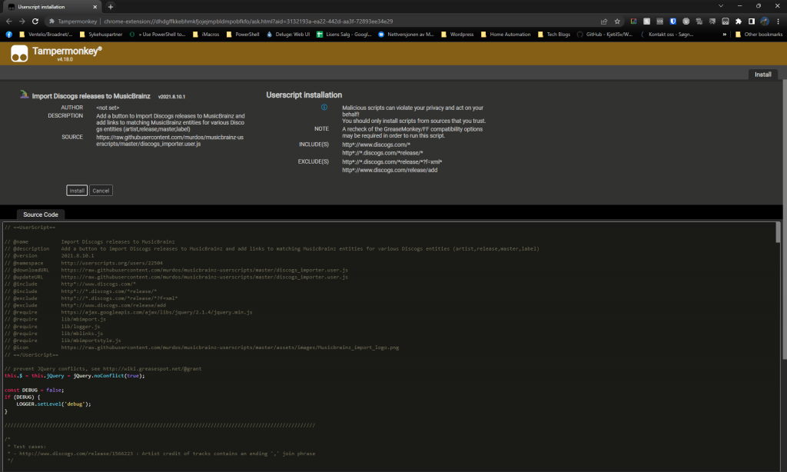Click the blue info icon beside the warning
This screenshot has width=787, height=472.
click(324, 108)
